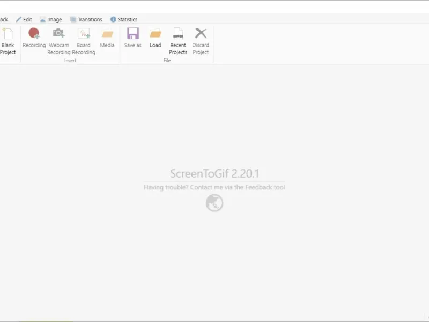The image size is (429, 322).
Task: Launch Board Recording
Action: pyautogui.click(x=84, y=41)
